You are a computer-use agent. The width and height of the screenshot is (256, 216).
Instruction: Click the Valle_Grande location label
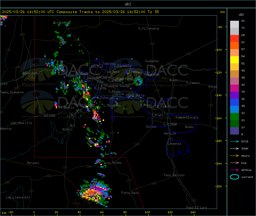point(84,105)
